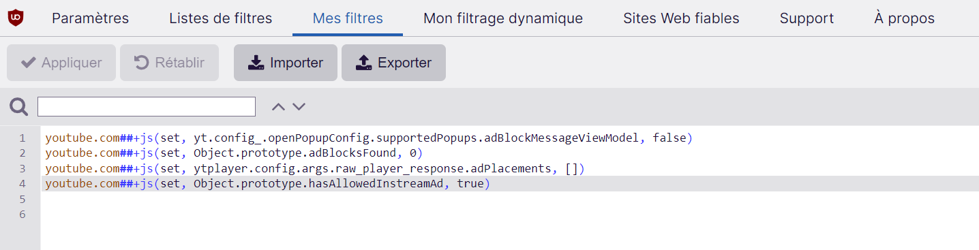The image size is (979, 250).
Task: Go to previous search match arrow
Action: coord(277,106)
